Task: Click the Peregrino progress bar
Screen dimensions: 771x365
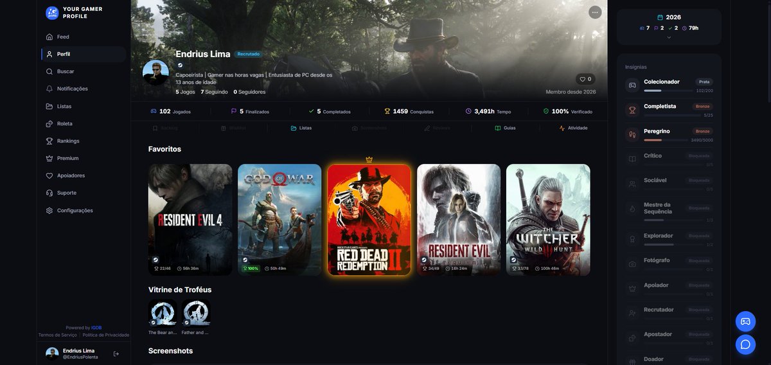Action: point(666,139)
